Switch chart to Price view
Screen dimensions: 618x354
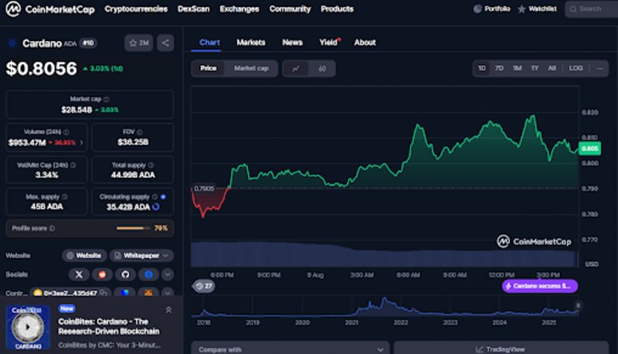click(x=208, y=69)
